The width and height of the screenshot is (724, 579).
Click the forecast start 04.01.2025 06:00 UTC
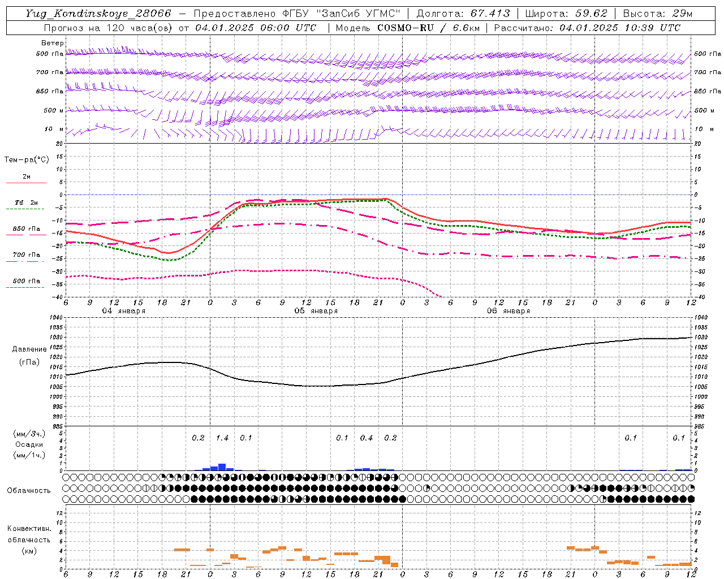point(256,28)
